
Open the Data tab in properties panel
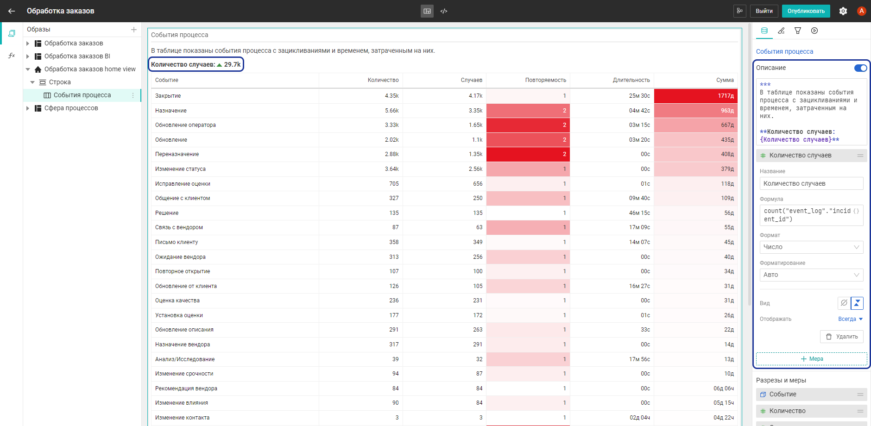point(764,31)
